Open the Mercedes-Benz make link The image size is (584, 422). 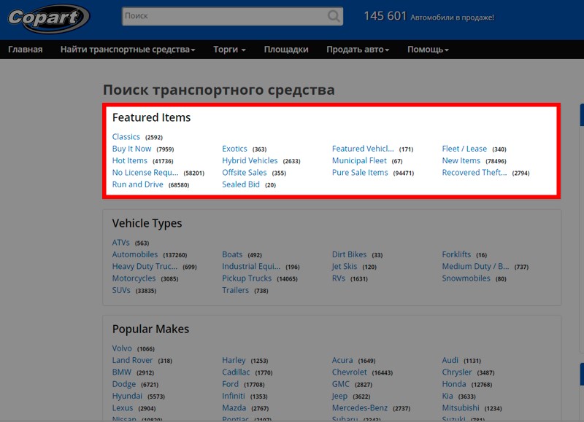point(360,408)
